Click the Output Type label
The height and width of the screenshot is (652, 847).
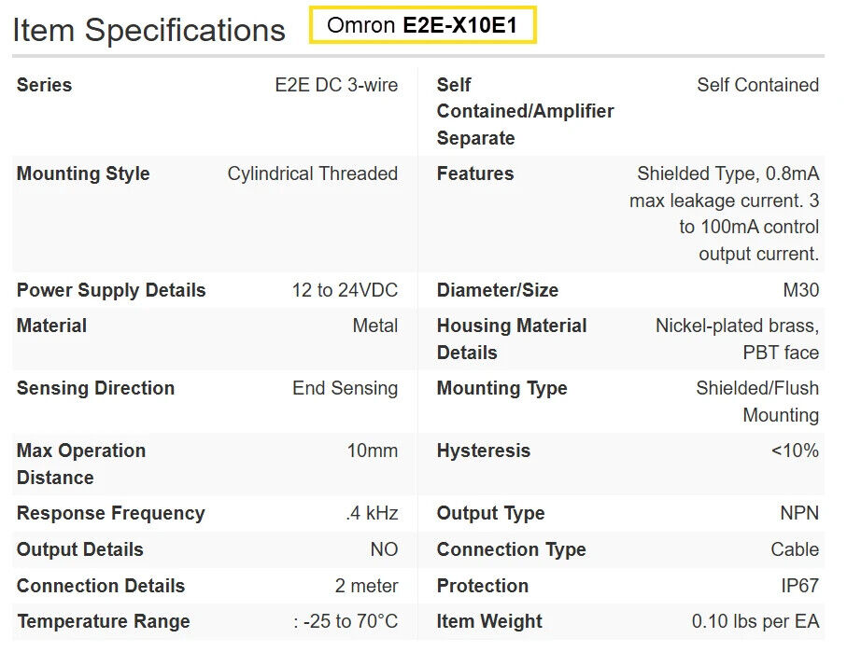tap(490, 513)
